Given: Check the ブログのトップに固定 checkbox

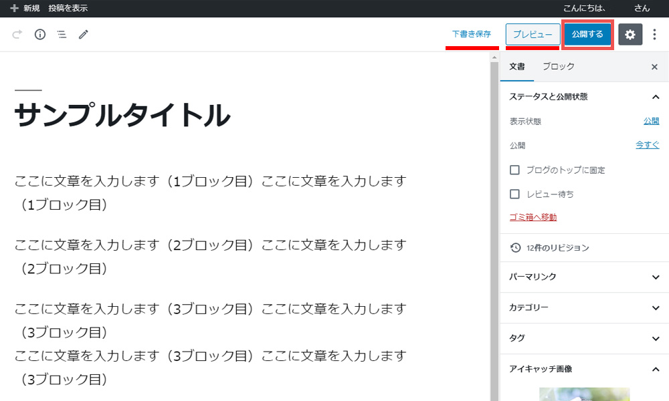Looking at the screenshot, I should click(x=514, y=170).
